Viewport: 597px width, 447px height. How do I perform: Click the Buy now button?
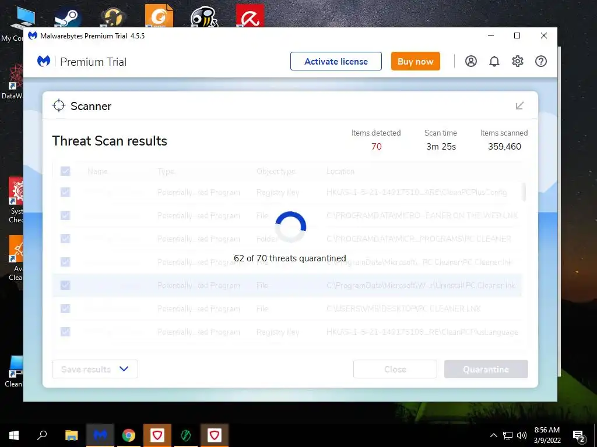click(415, 61)
